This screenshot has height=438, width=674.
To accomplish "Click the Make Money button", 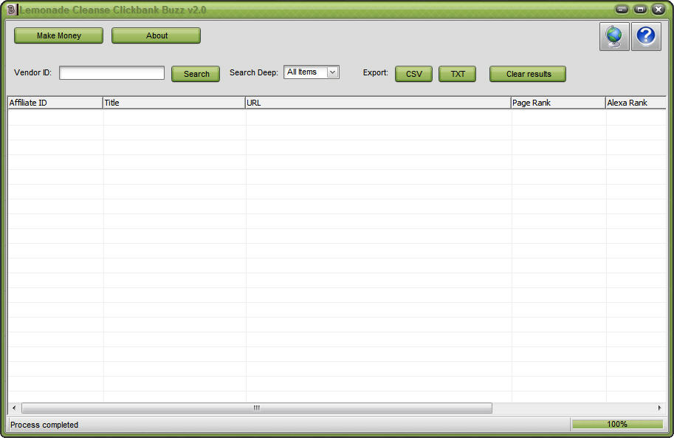I will pyautogui.click(x=58, y=35).
